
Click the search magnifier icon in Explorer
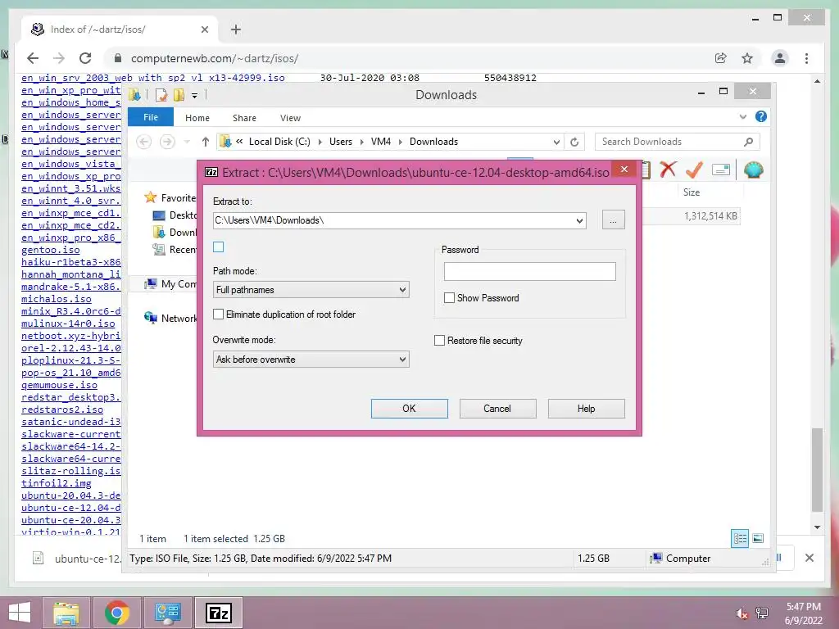749,142
